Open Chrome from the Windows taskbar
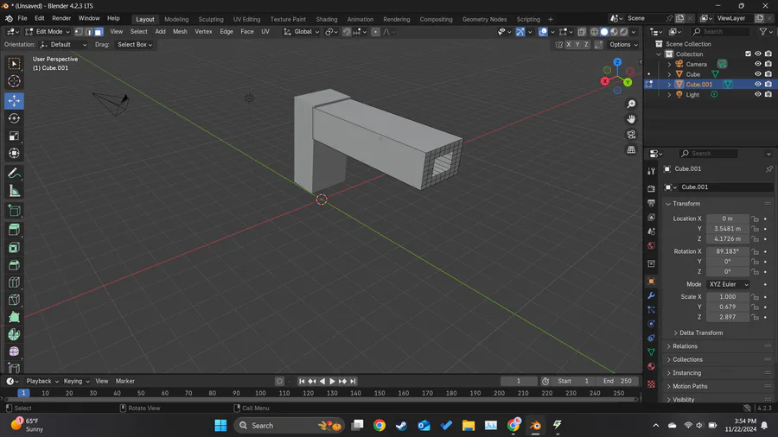The width and height of the screenshot is (778, 437). [x=379, y=425]
